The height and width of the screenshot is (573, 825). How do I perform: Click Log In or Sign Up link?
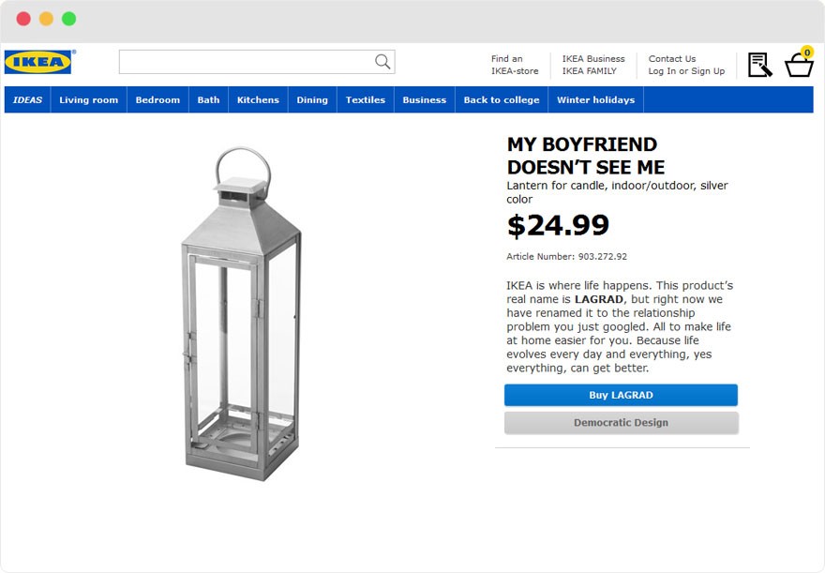[686, 71]
